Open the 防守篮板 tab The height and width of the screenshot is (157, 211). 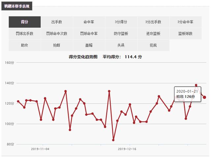pyautogui.click(x=121, y=34)
